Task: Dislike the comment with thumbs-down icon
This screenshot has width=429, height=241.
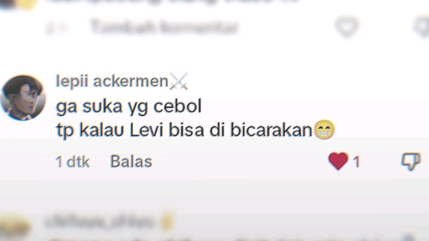Action: click(411, 162)
